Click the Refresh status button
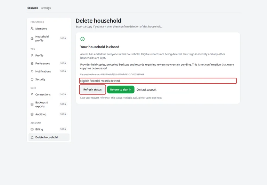Image resolution: width=267 pixels, height=185 pixels. 92,90
